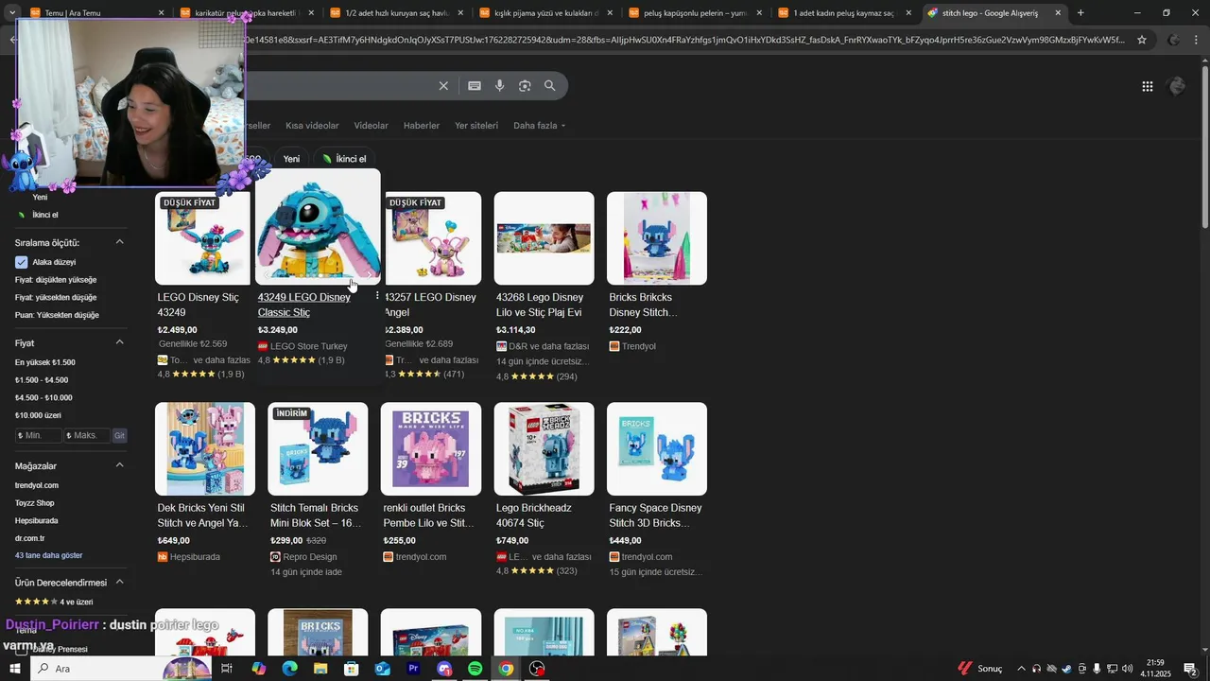Collapse the Ürün Derecelendirmesi section

[x=120, y=582]
